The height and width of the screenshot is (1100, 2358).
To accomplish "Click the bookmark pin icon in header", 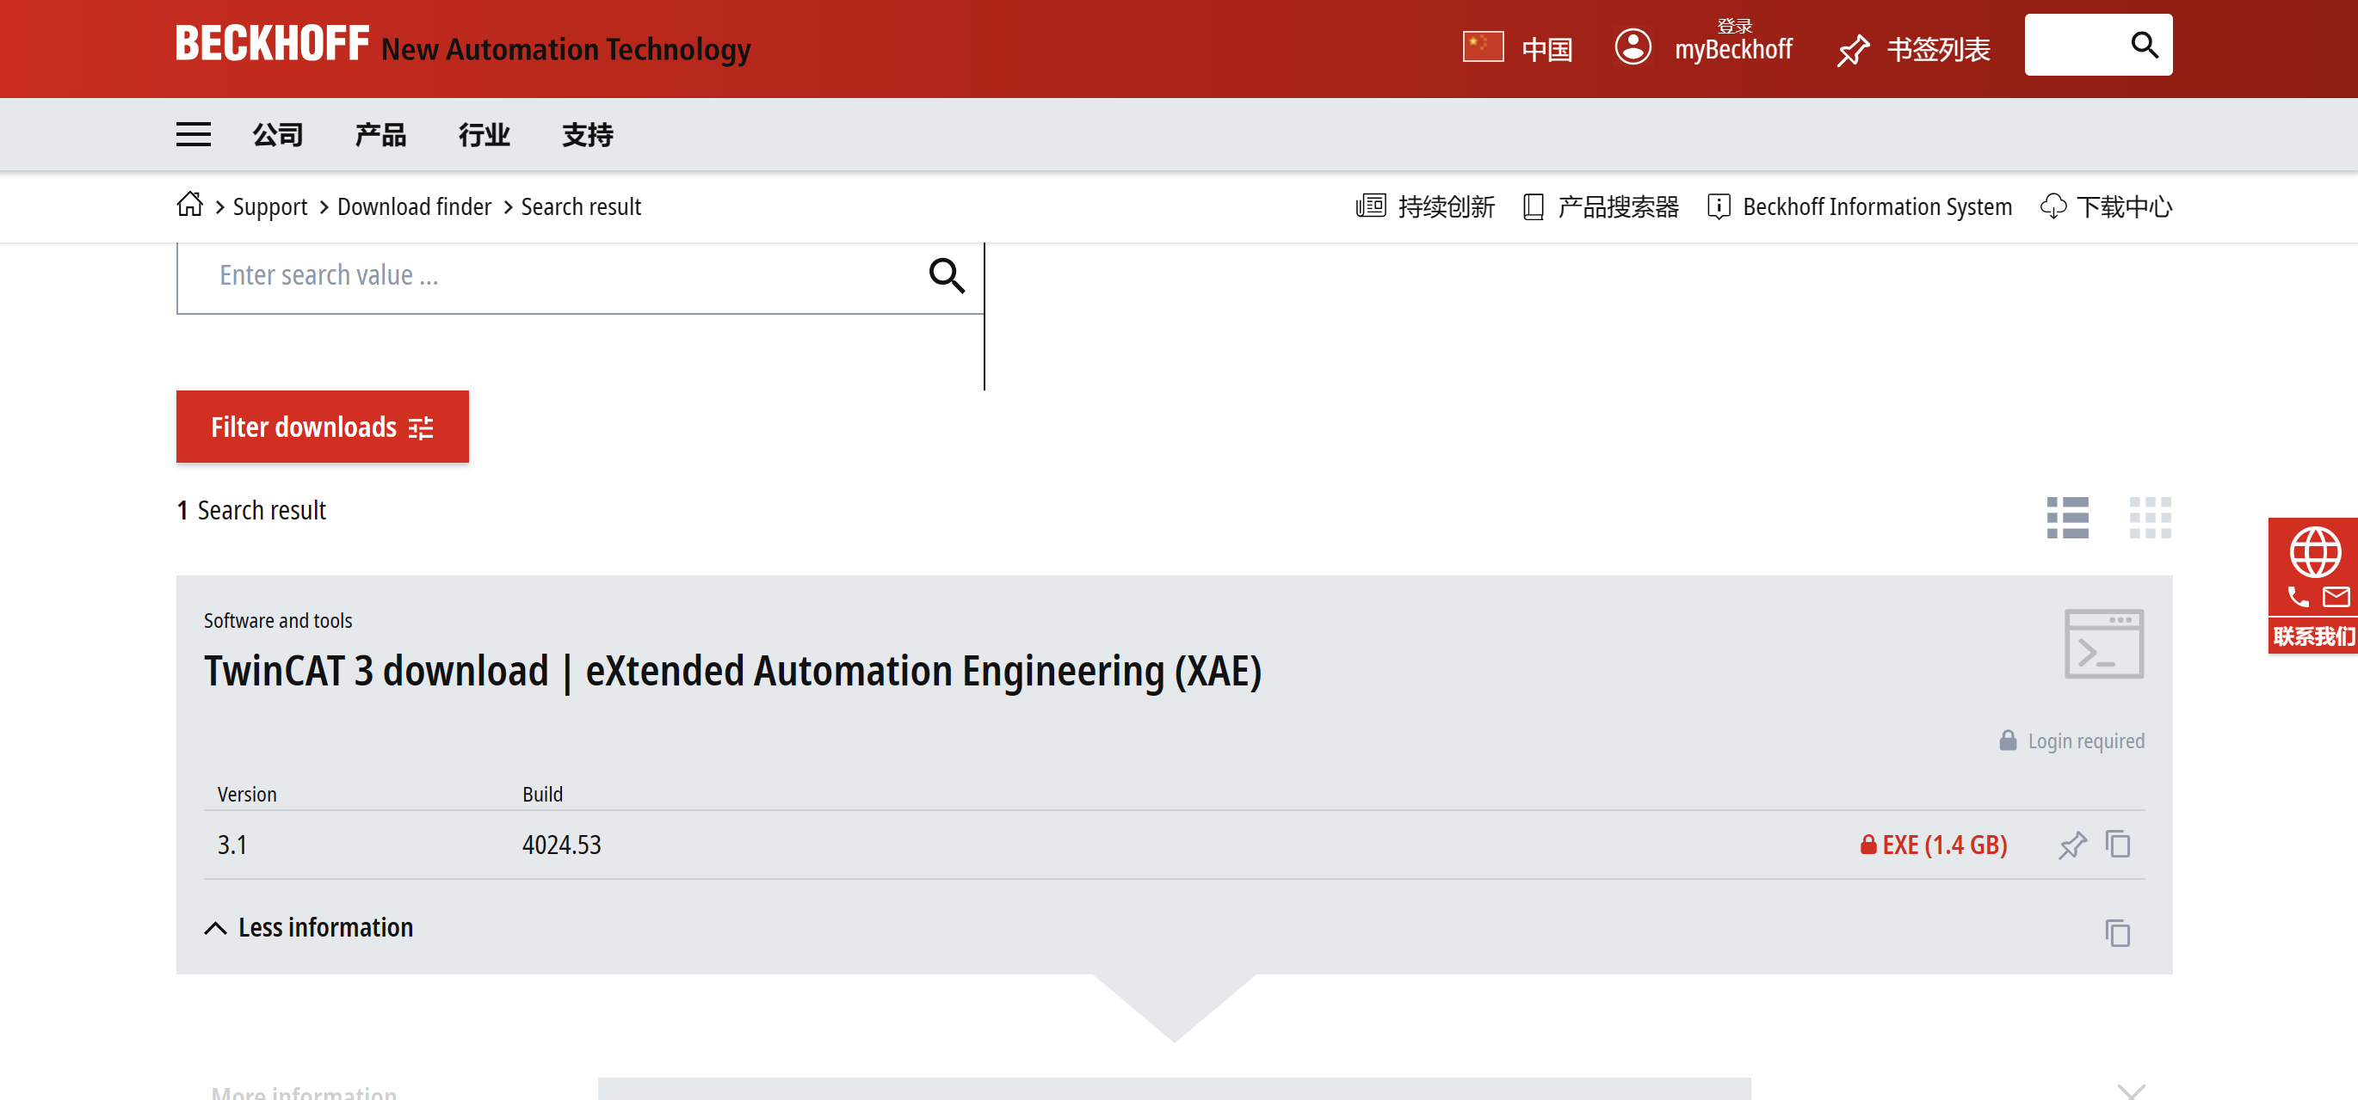I will pos(1853,51).
